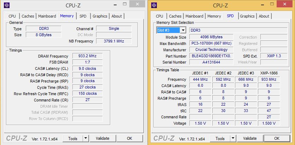Click the Cycle Time 27 clocks value
The image size is (295, 145).
coord(87,87)
